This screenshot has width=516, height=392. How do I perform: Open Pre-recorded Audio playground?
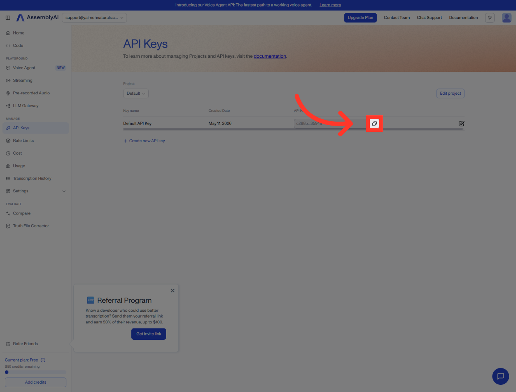pyautogui.click(x=36, y=93)
